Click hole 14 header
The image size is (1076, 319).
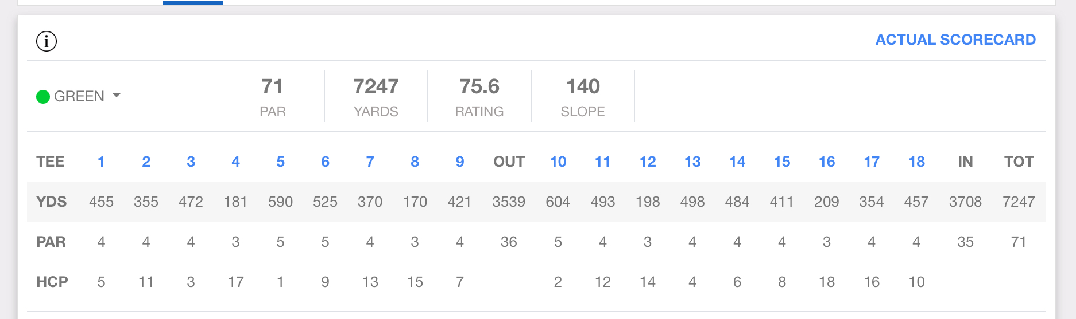[x=737, y=162]
